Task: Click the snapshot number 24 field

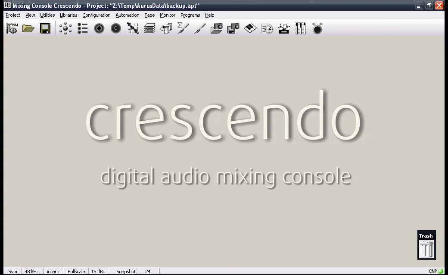Action: 148,272
